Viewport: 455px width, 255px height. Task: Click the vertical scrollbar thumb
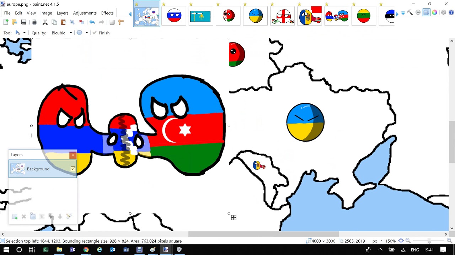coord(452,142)
